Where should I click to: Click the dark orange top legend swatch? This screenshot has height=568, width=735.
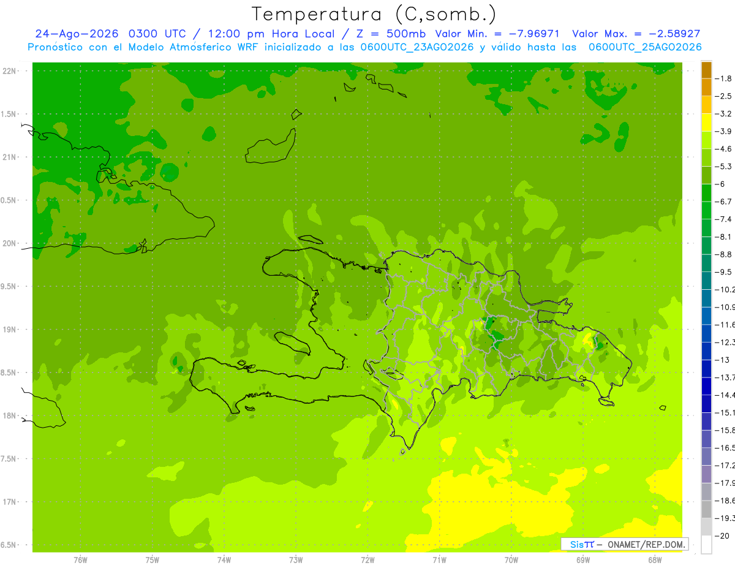click(706, 70)
